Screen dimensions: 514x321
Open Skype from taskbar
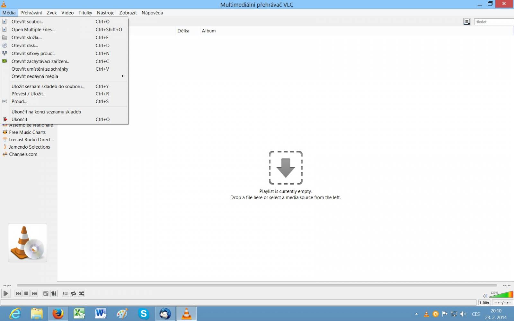pyautogui.click(x=144, y=314)
